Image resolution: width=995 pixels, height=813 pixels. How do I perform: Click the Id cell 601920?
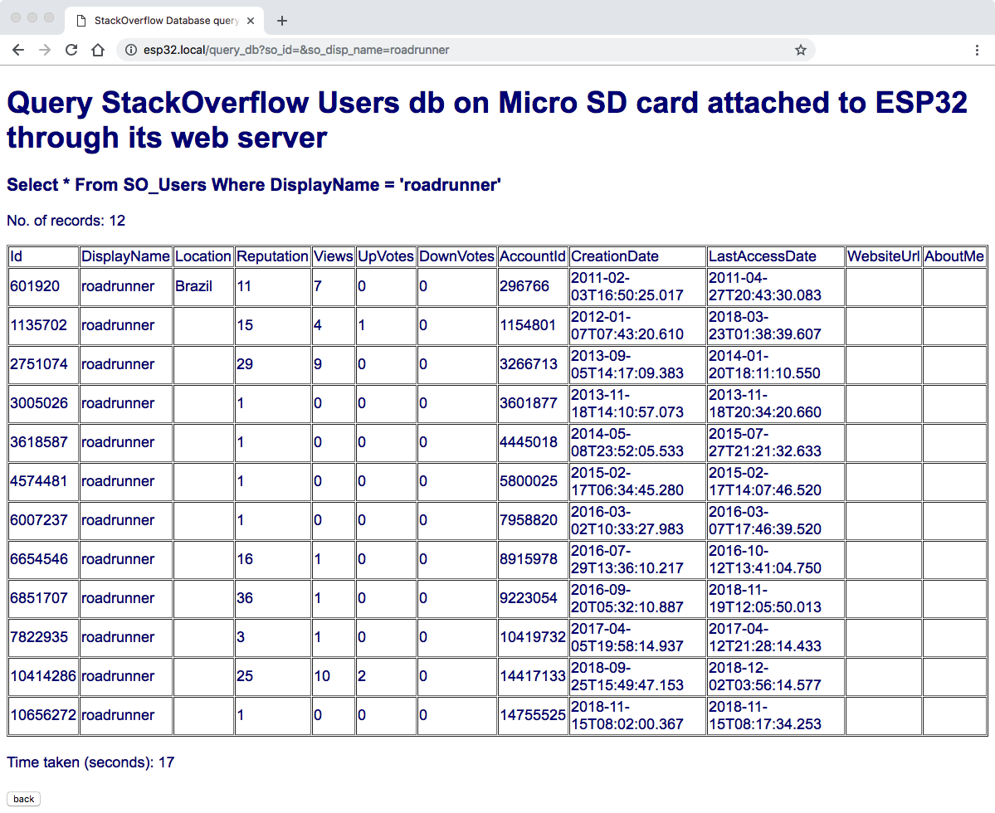(35, 286)
